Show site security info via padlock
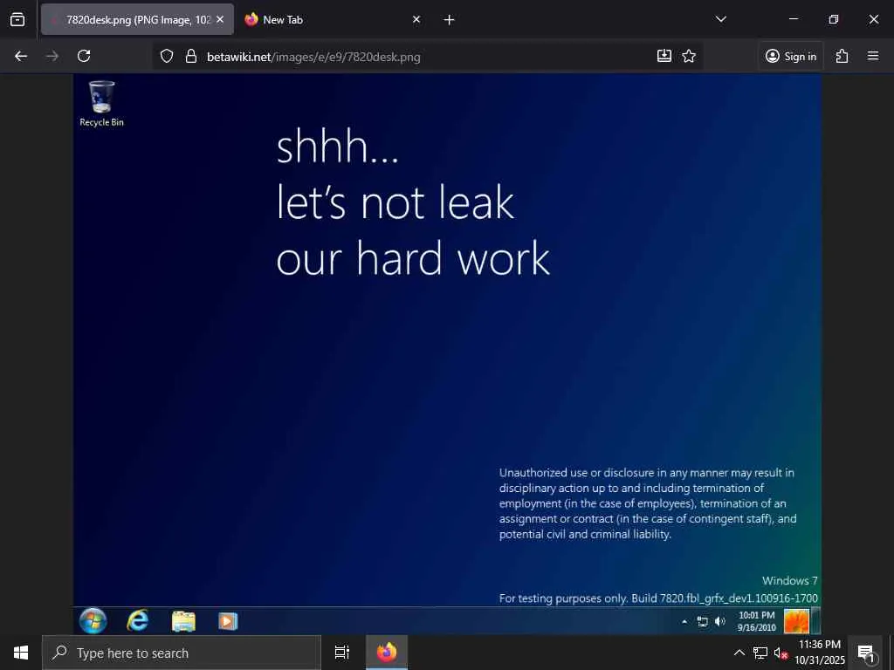The image size is (894, 670). click(191, 57)
